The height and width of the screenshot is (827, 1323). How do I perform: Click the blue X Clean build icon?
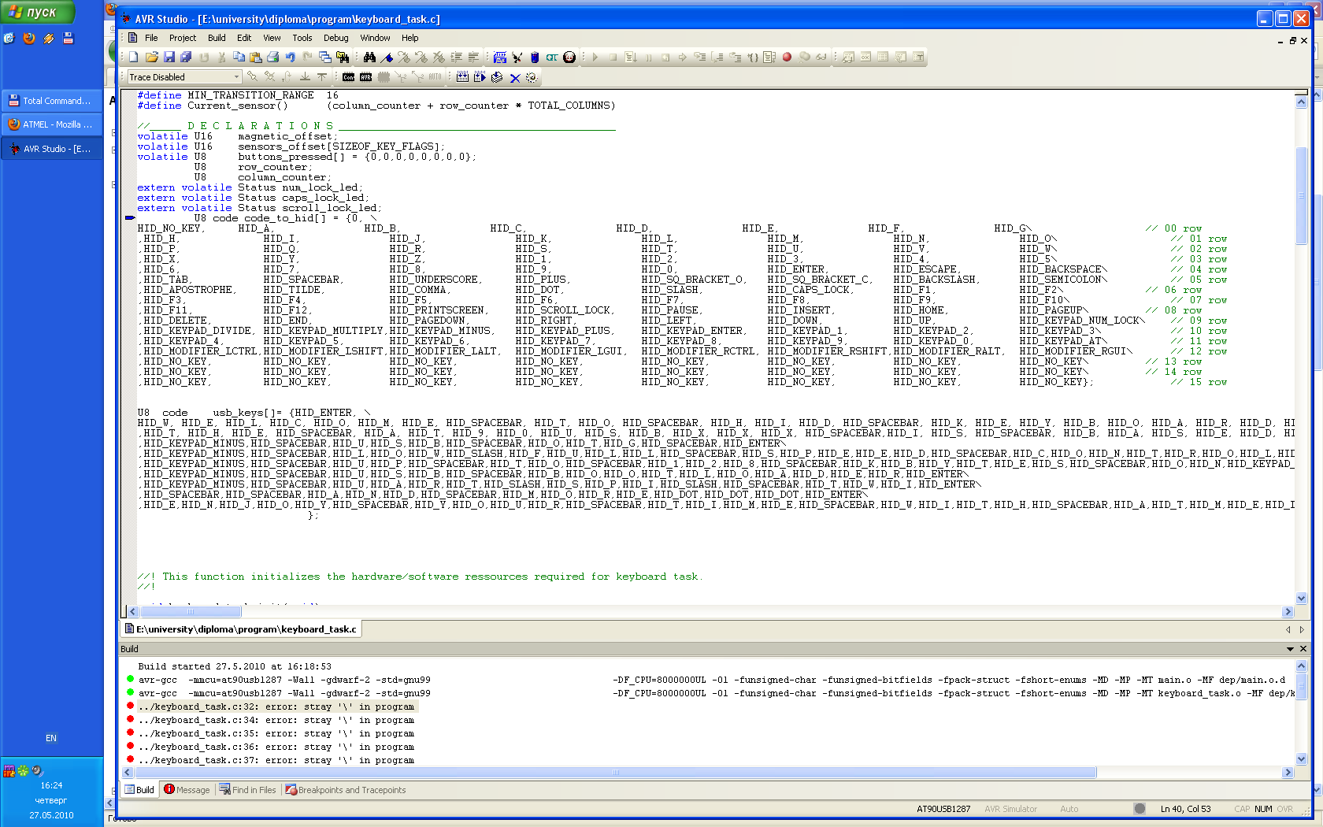pyautogui.click(x=514, y=78)
